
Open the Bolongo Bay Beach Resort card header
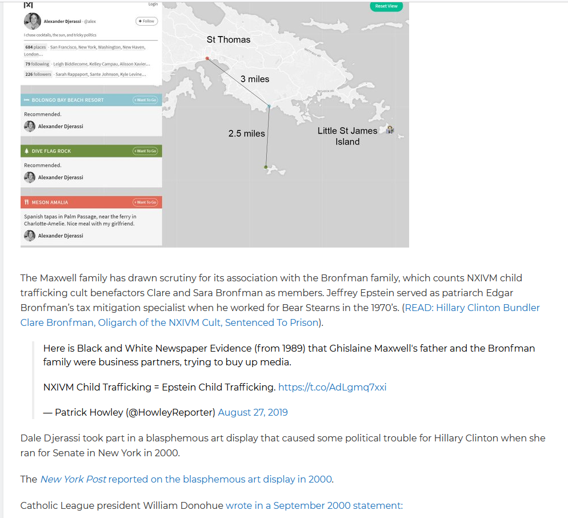click(91, 100)
